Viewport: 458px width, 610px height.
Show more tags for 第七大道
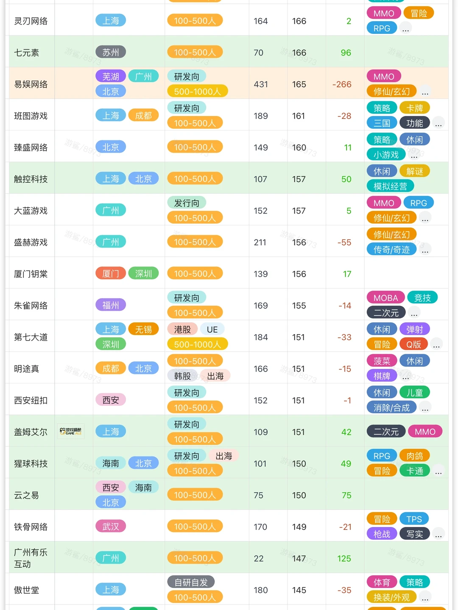click(x=436, y=344)
